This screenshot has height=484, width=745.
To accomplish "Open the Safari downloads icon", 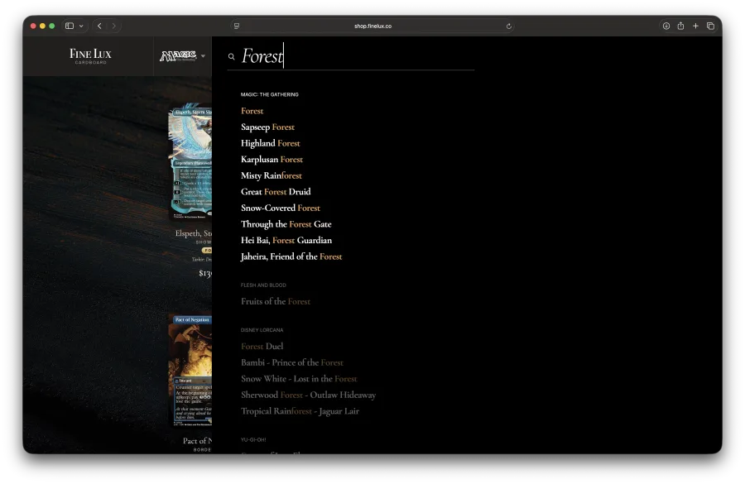I will click(x=666, y=26).
